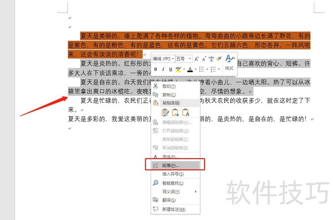
Task: Apply yellow text highlight color
Action: [x=179, y=69]
